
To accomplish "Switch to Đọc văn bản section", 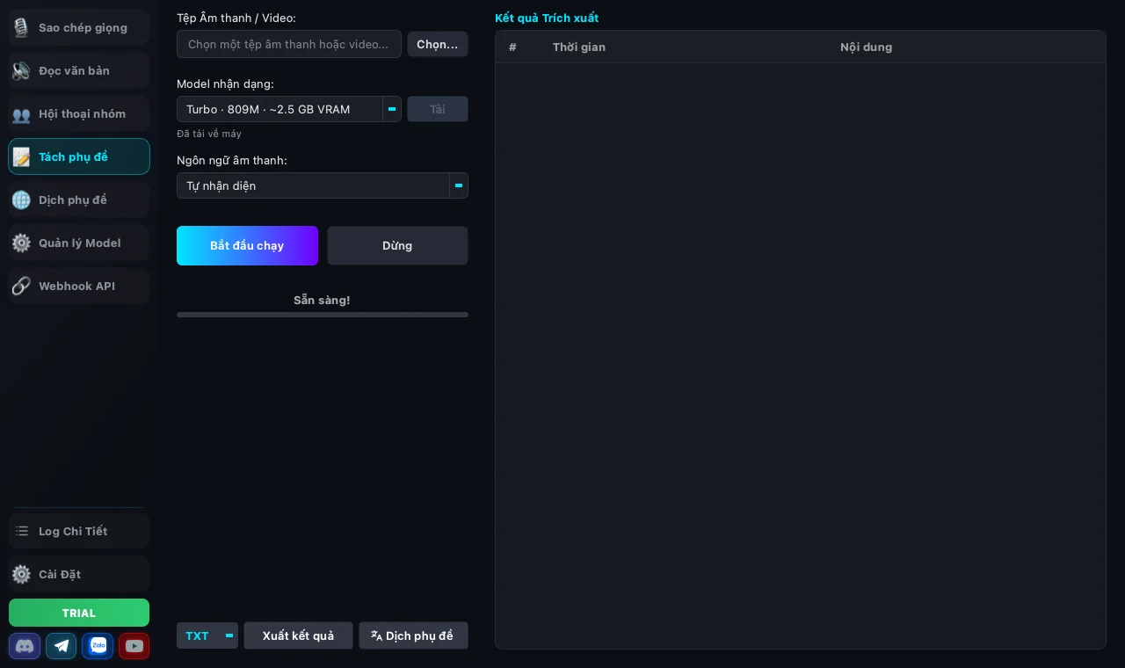I will 79,70.
